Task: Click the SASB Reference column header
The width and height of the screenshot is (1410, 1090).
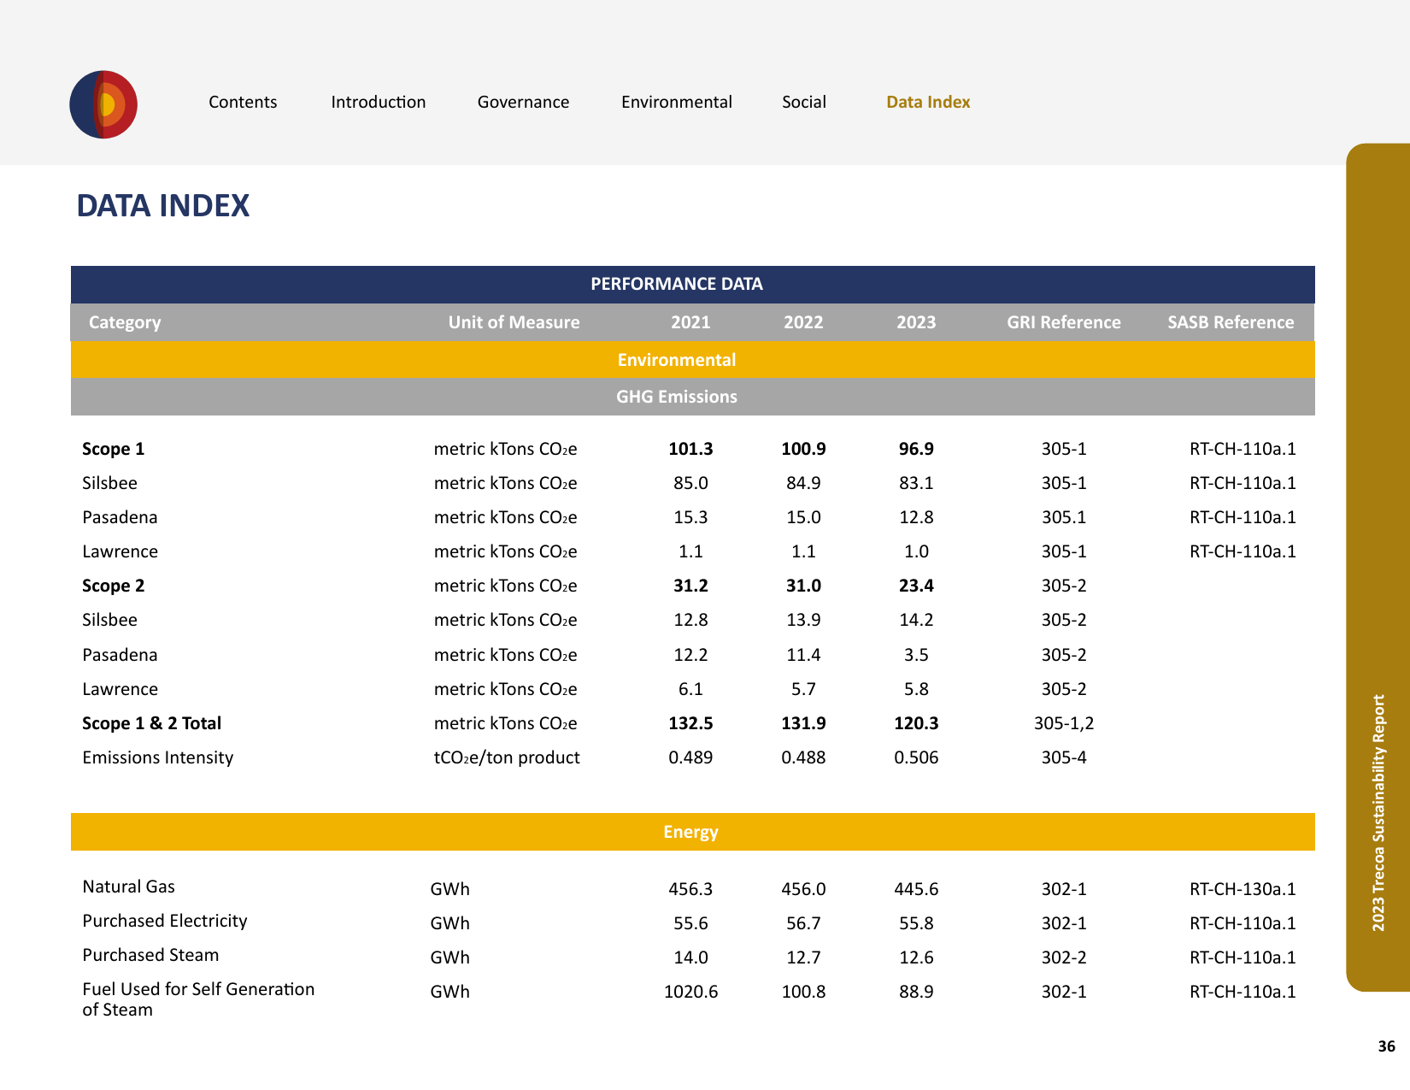Action: (x=1231, y=322)
